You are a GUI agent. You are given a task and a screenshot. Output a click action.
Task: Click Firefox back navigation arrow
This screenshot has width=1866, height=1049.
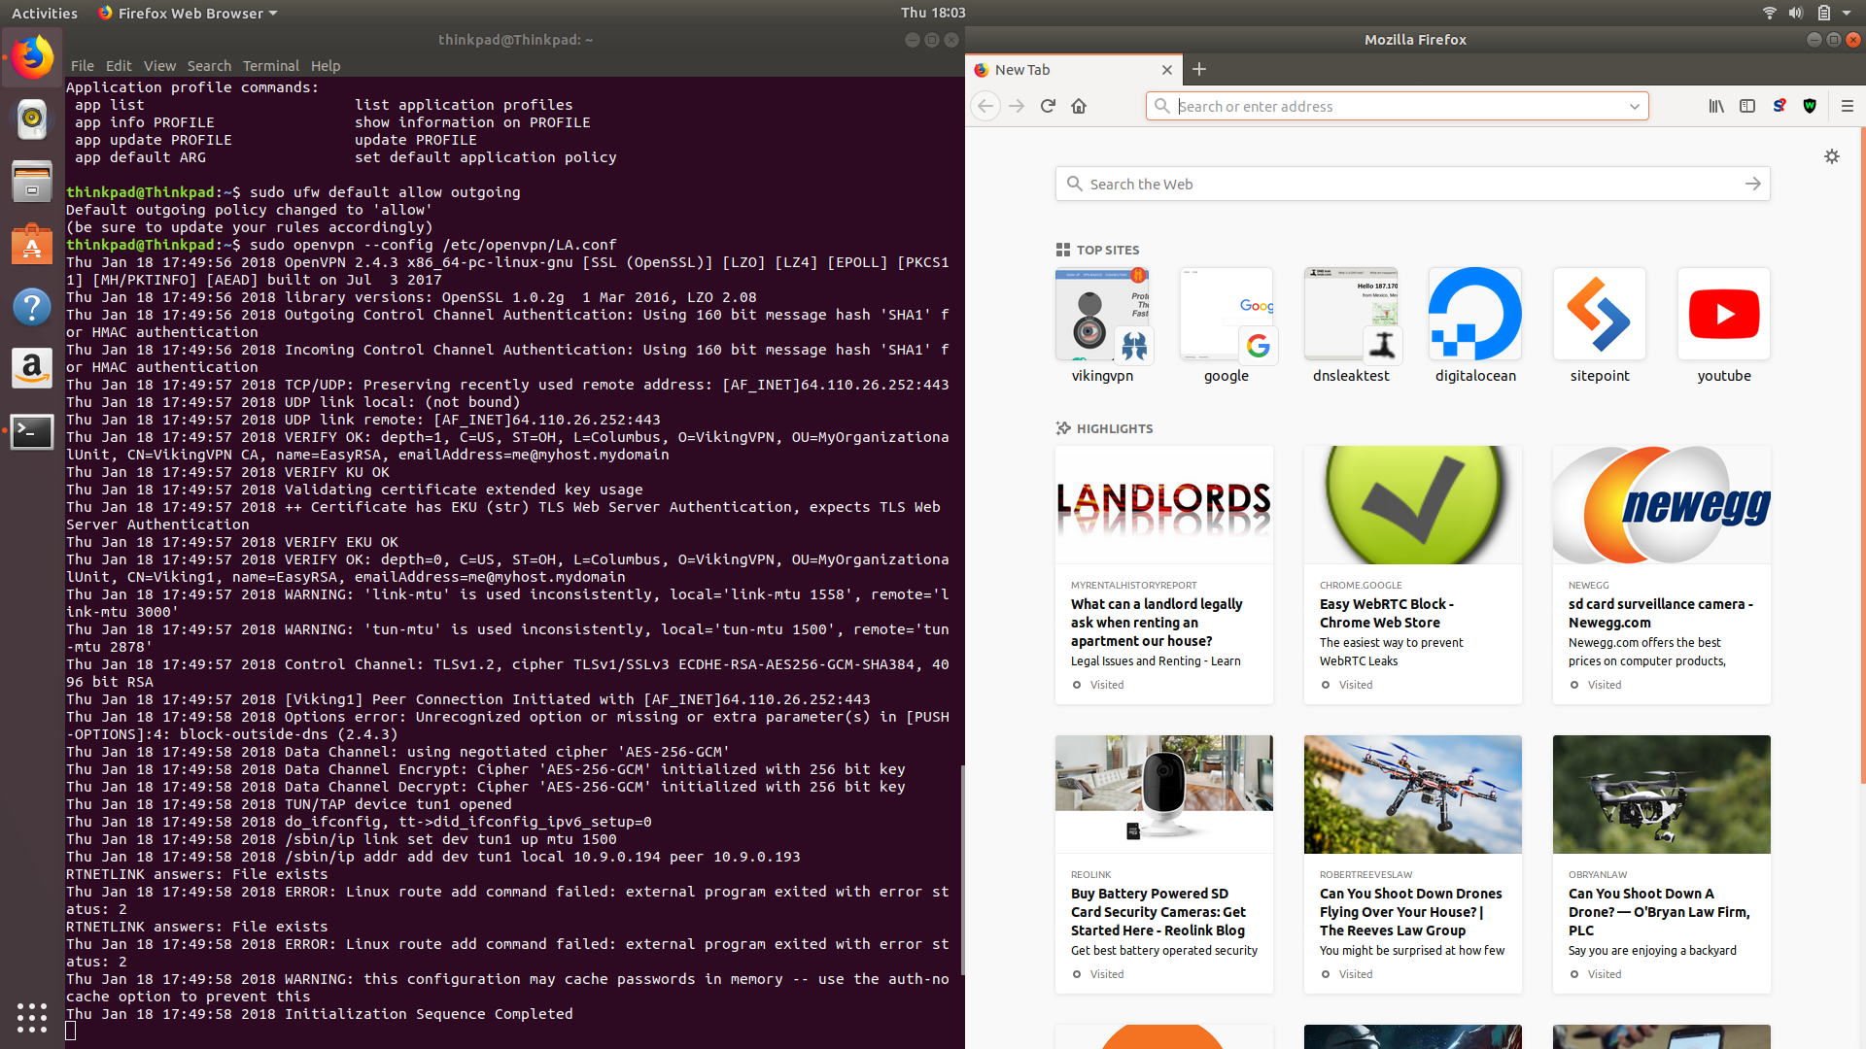click(985, 106)
